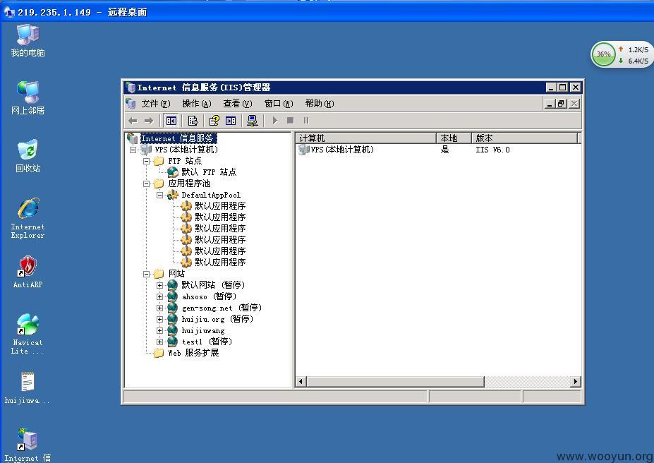Screen dimensions: 654x463
Task: Expand the test1 (暂停) site node
Action: point(159,342)
